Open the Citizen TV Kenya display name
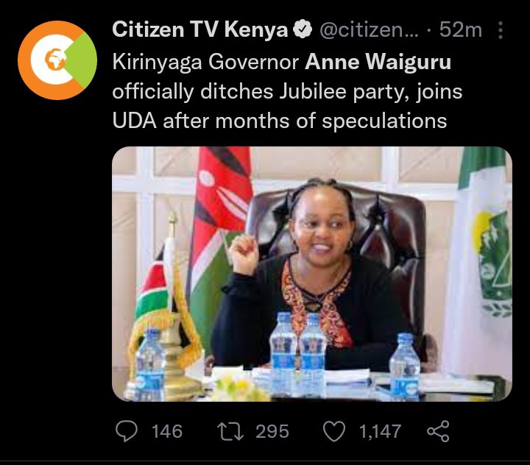530x465 pixels. point(199,29)
